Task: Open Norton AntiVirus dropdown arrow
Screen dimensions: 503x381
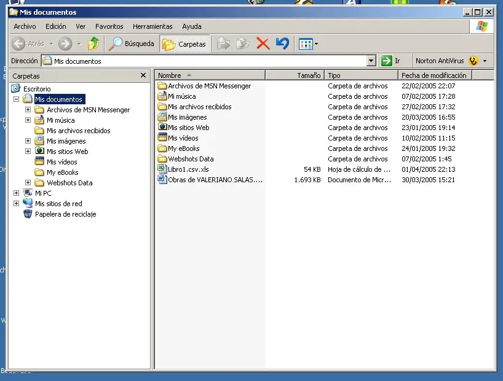Action: point(485,61)
